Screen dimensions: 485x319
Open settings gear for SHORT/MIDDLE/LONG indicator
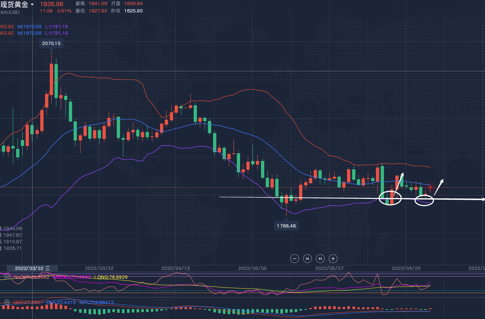click(x=7, y=277)
